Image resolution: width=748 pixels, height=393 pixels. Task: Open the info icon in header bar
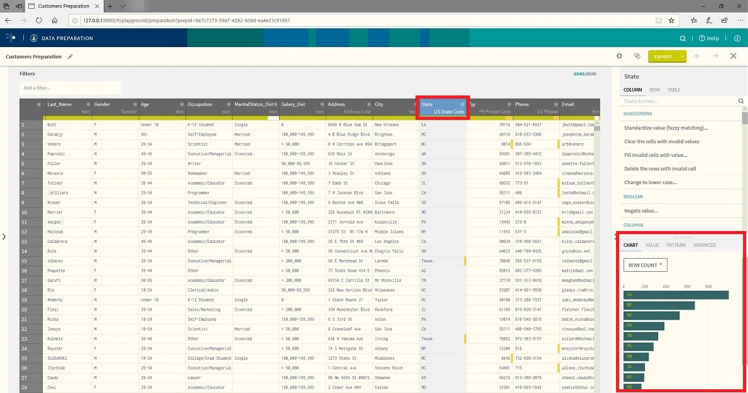[x=737, y=38]
